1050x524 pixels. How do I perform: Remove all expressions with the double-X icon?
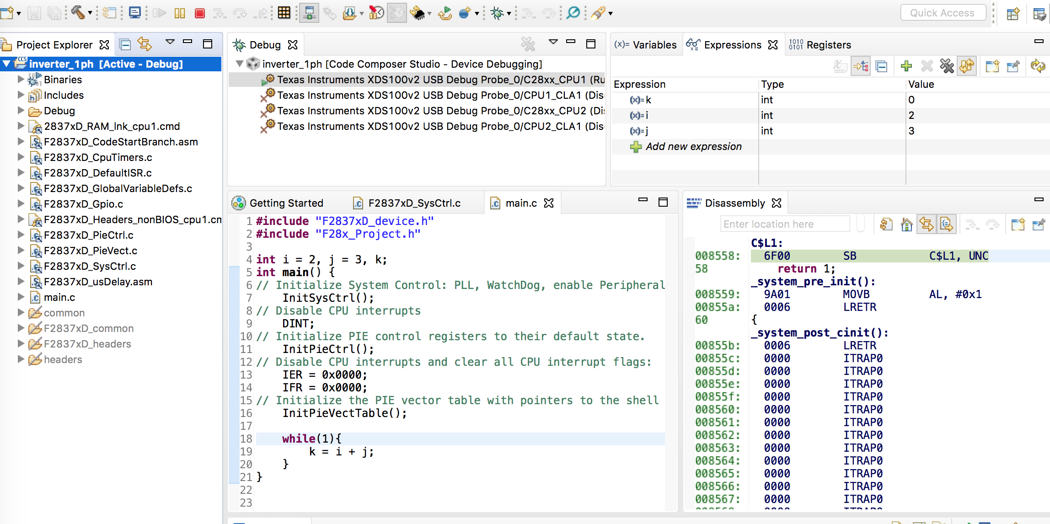coord(947,66)
